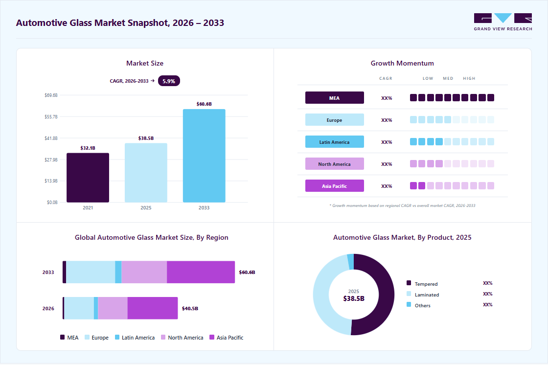Click the XX% CAGR value in the Europe row
This screenshot has height=365, width=548.
coord(387,120)
